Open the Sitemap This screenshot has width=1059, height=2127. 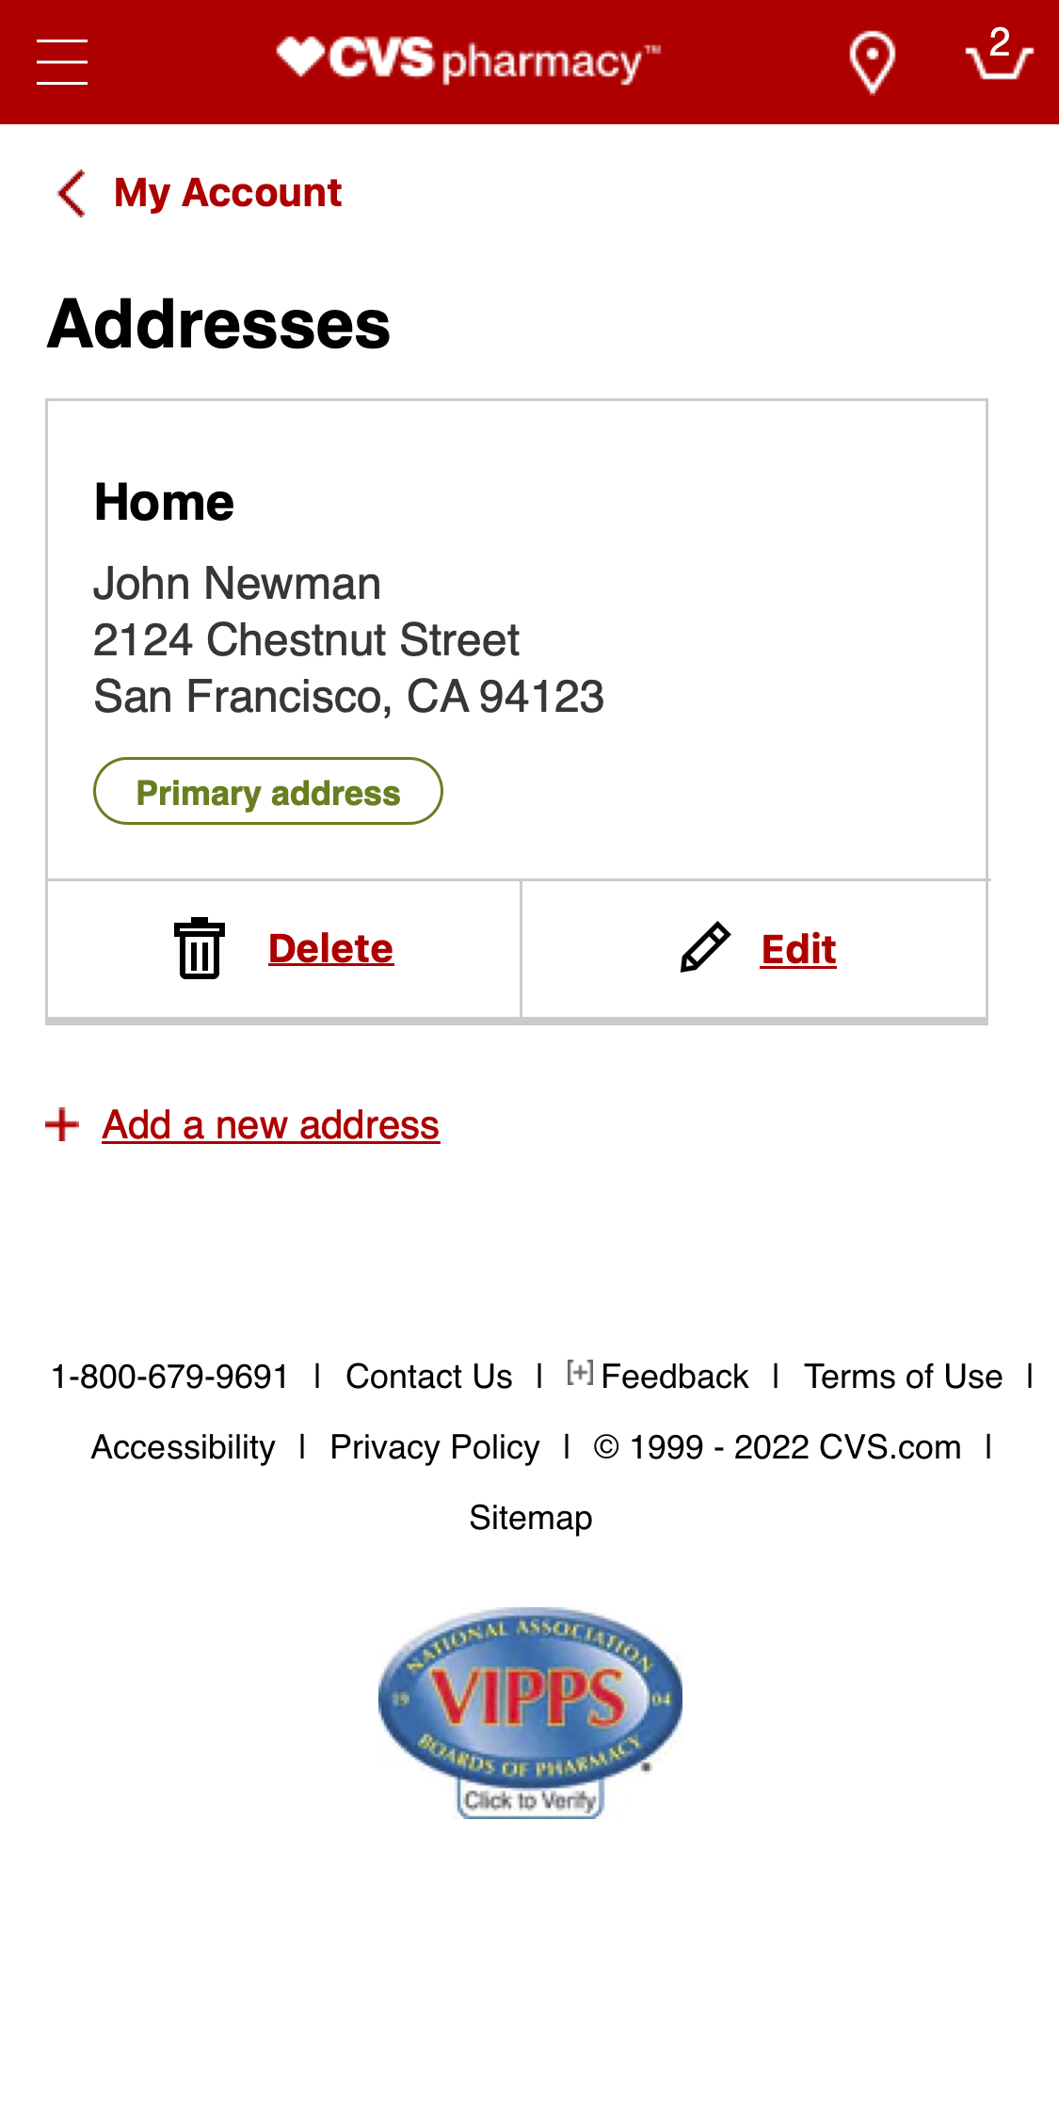[x=530, y=1518]
